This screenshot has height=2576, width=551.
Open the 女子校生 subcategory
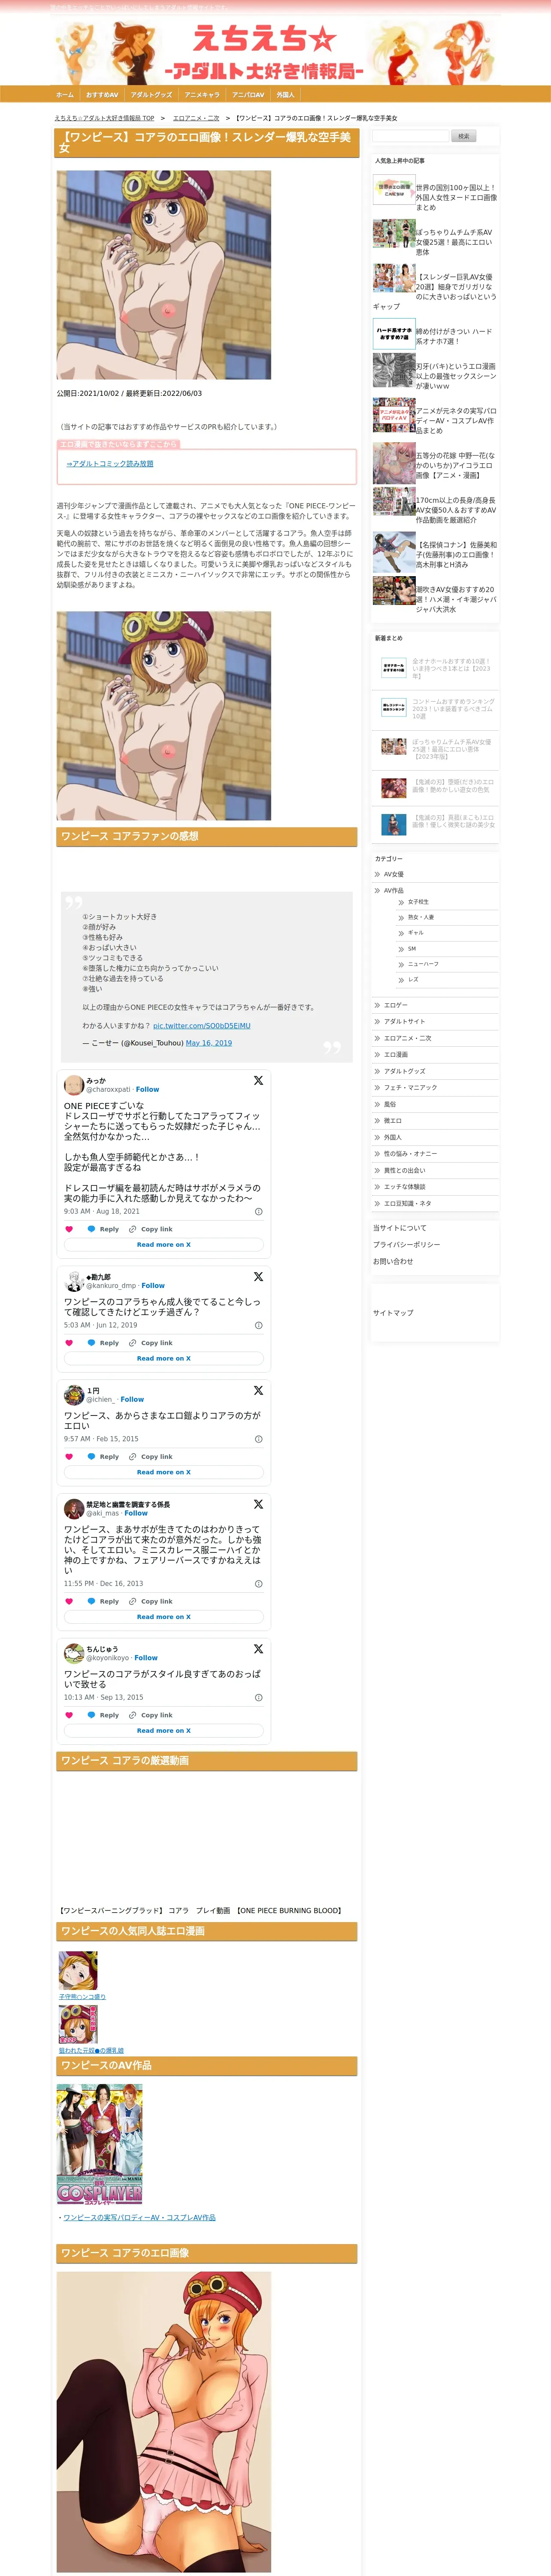click(x=418, y=902)
